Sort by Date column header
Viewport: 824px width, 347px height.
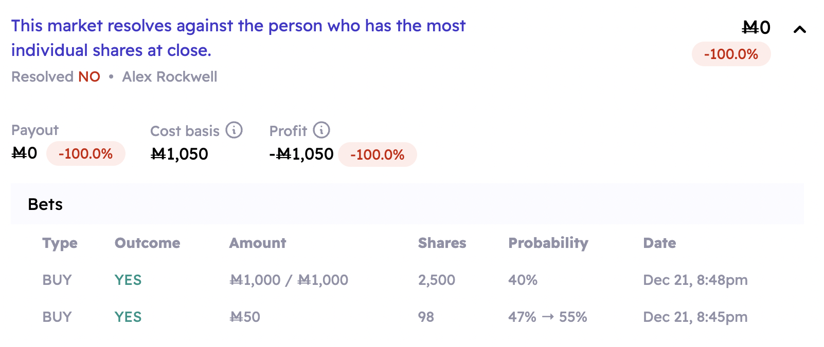pyautogui.click(x=659, y=243)
